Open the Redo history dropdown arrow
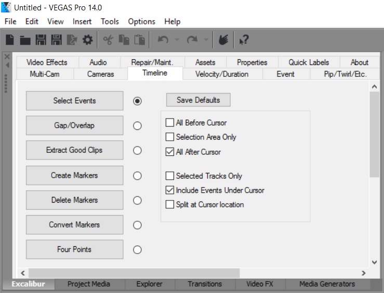The height and width of the screenshot is (293, 384). coord(206,40)
